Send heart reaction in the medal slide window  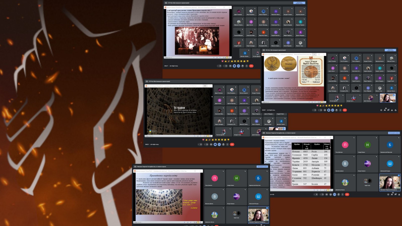point(317,106)
